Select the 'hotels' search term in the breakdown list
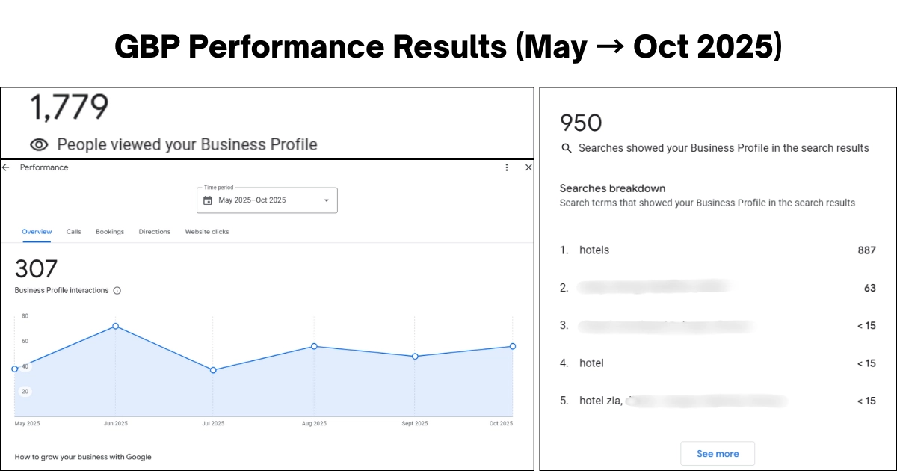 pyautogui.click(x=594, y=250)
